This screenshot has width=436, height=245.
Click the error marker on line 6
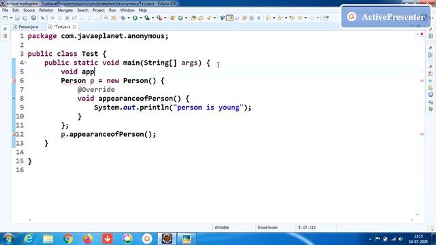[14, 81]
